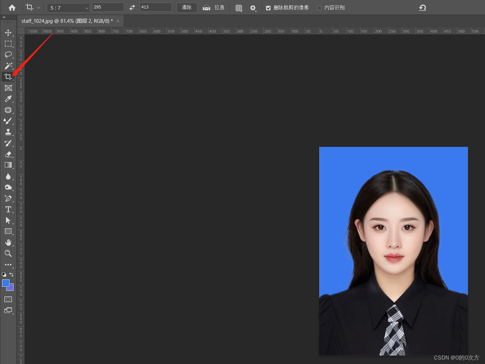Viewport: 485px width, 364px height.
Task: Click the Home icon in options bar
Action: click(12, 7)
